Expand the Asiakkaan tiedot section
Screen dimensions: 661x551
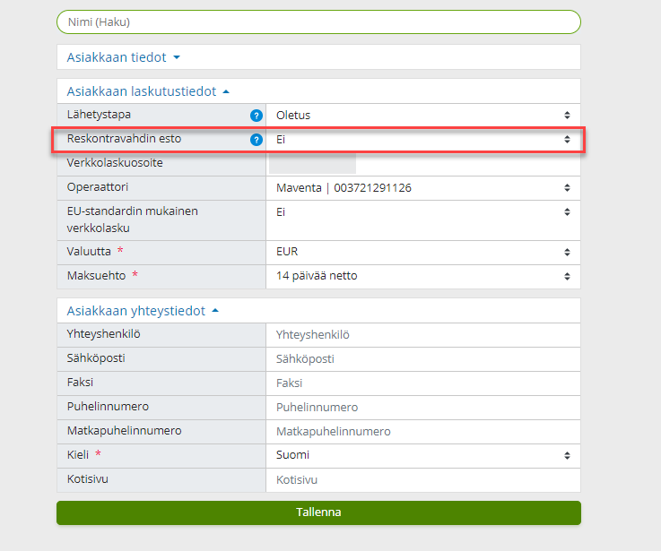124,57
